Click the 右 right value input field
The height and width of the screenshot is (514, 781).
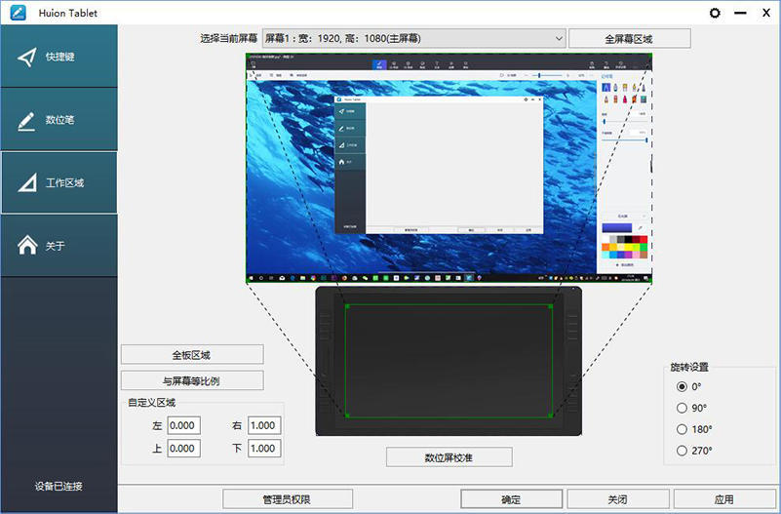point(264,425)
